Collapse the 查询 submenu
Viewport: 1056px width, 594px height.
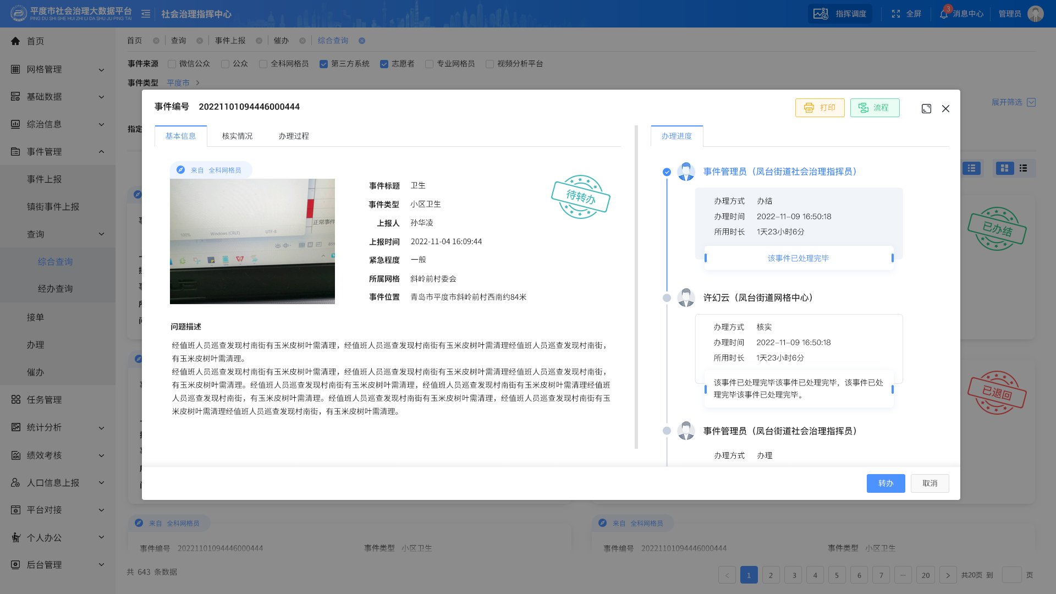tap(101, 234)
